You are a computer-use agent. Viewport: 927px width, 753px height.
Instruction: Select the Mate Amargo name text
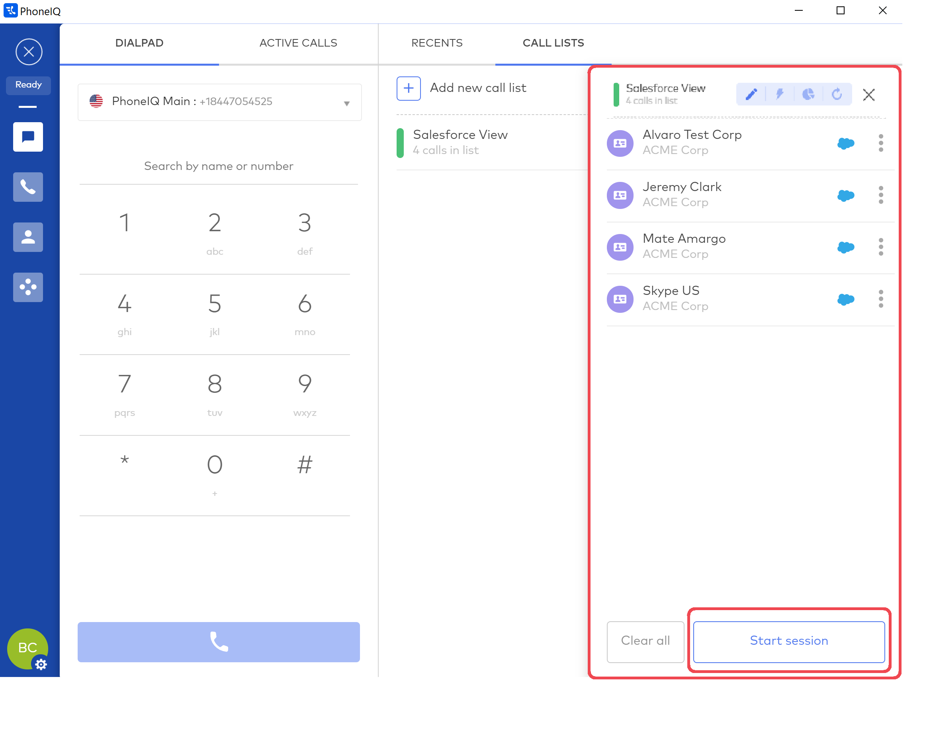click(x=684, y=238)
